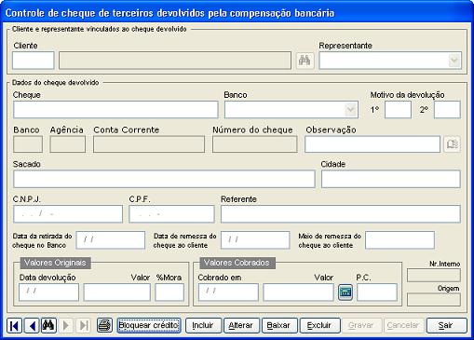474x340 pixels.
Task: Click the Número do cheque field
Action: pyautogui.click(x=254, y=144)
